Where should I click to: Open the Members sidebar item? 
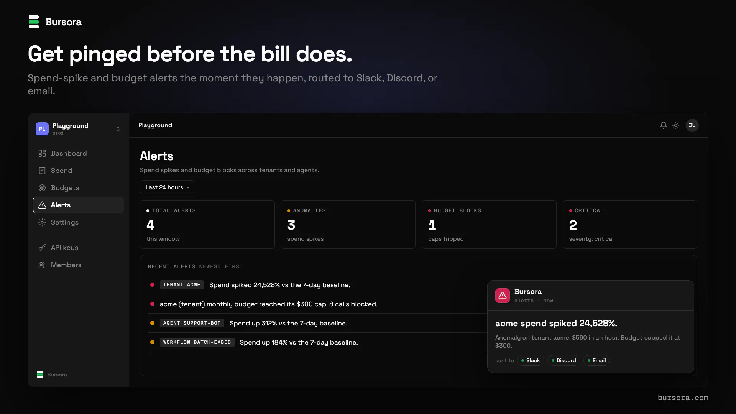tap(78, 265)
